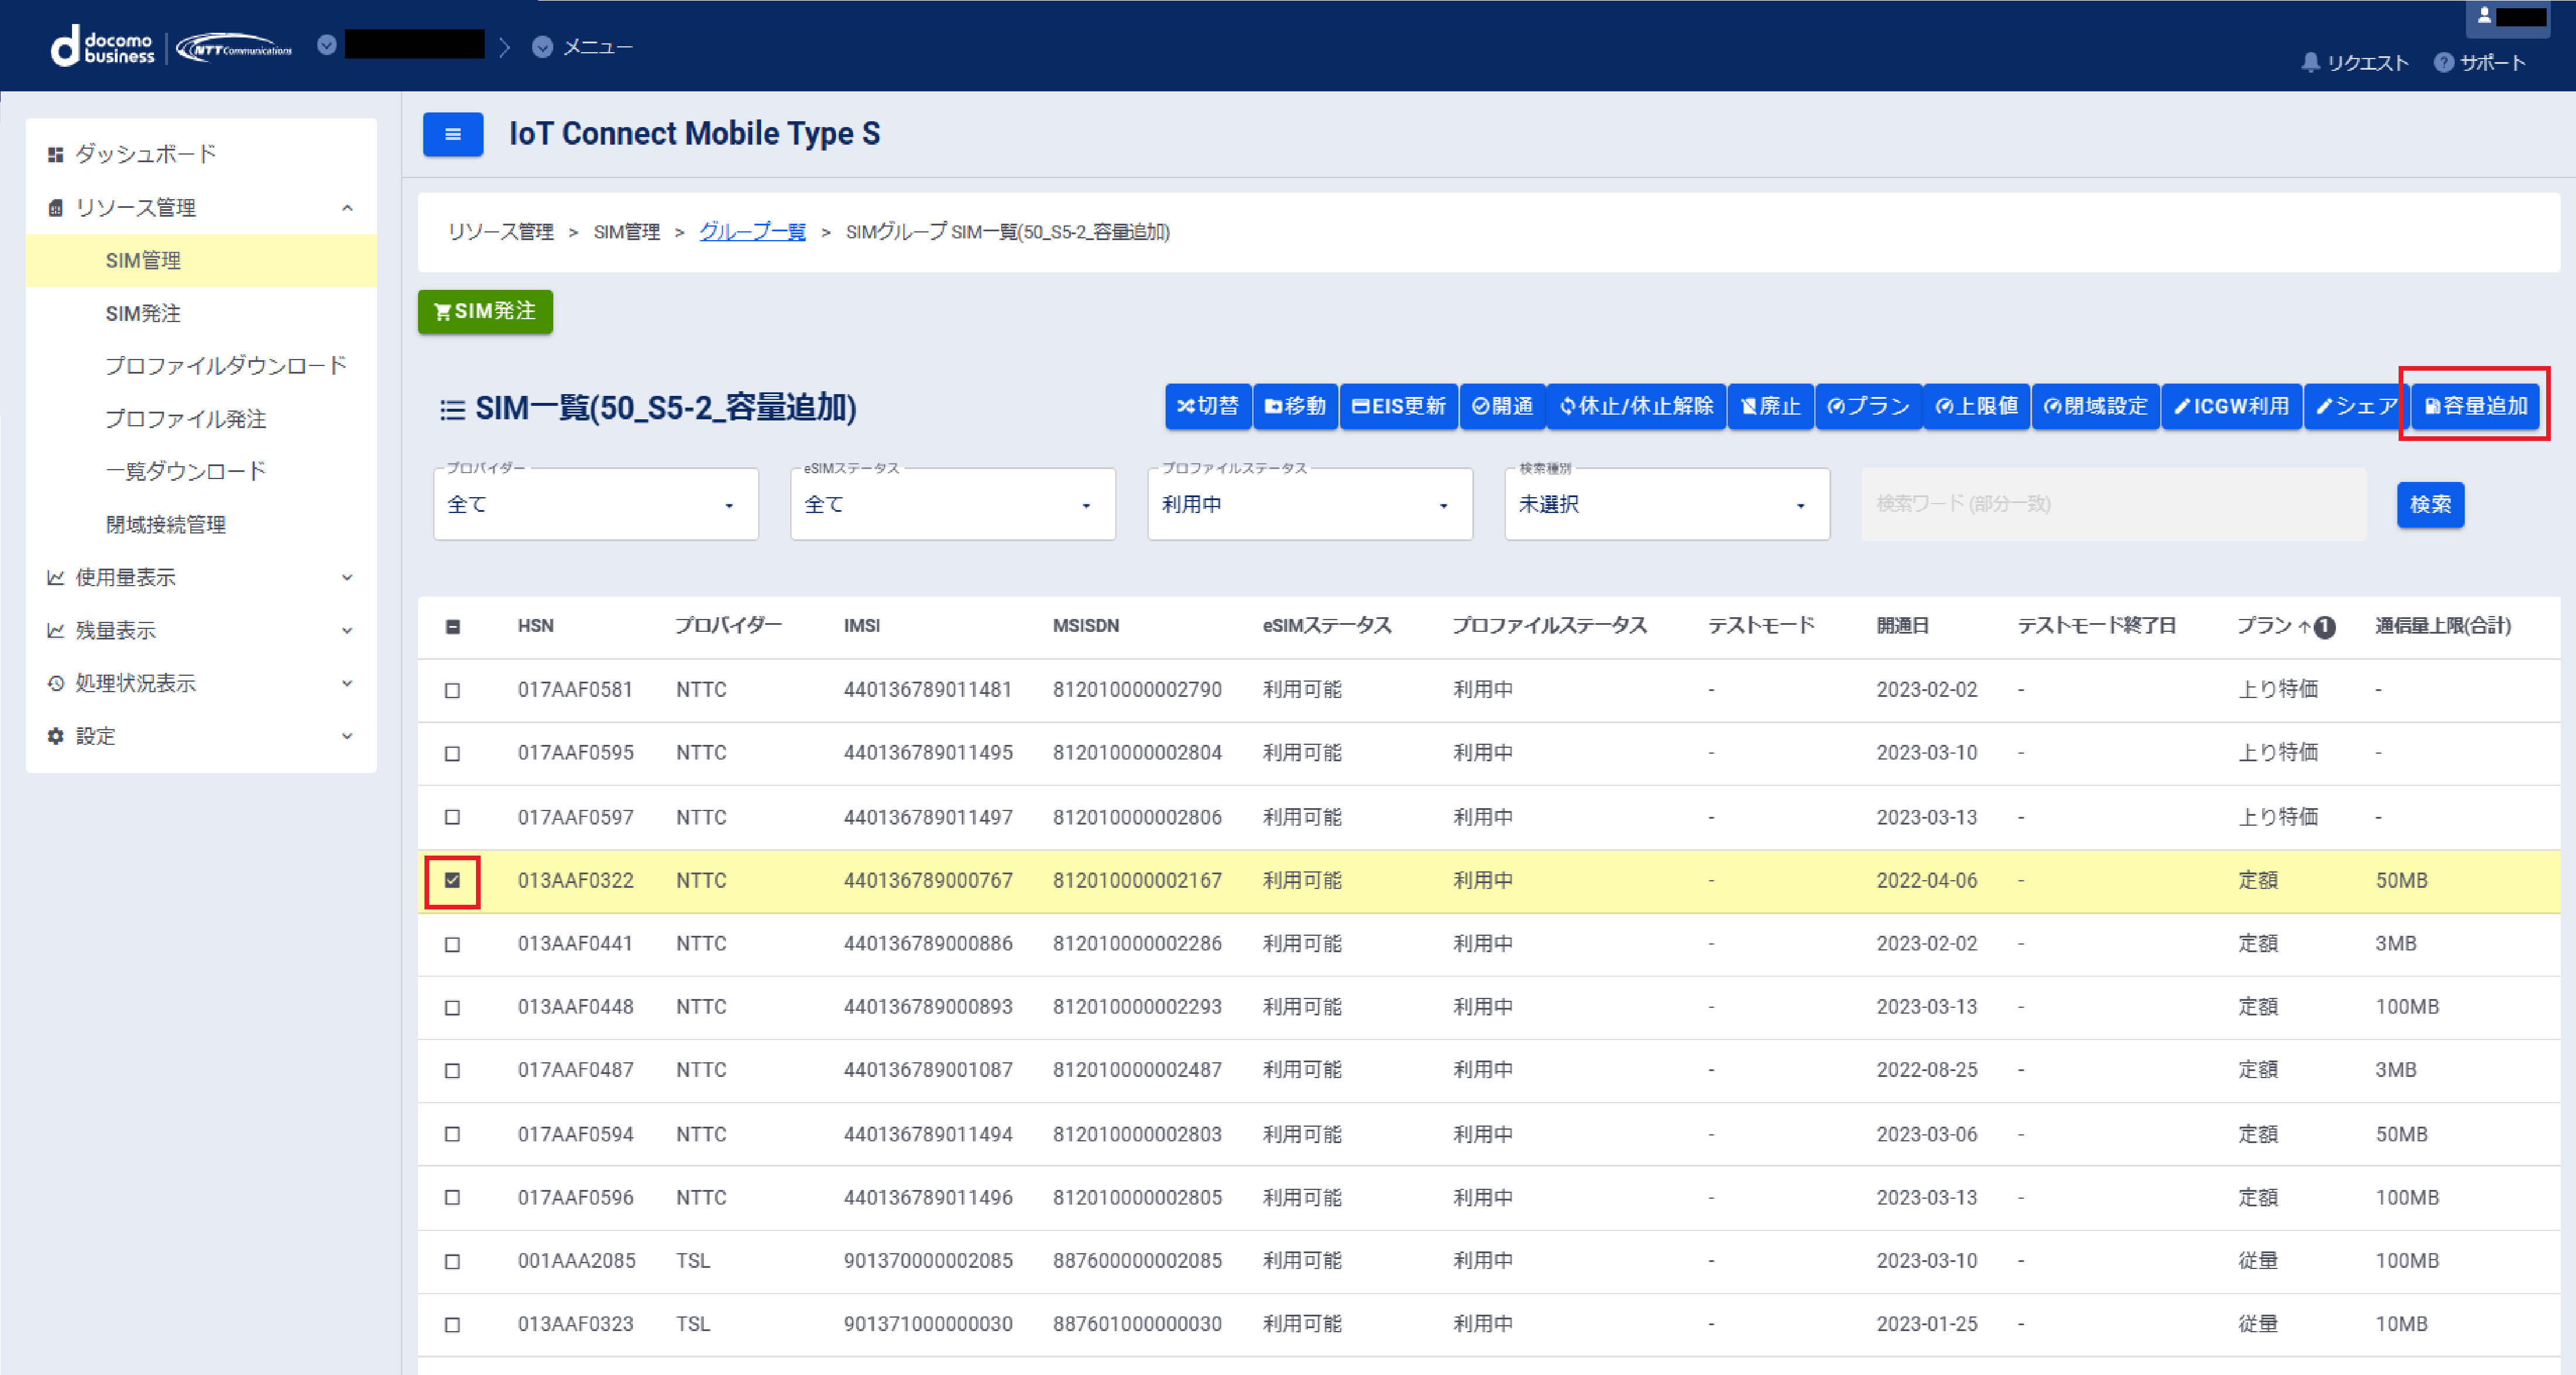Toggle the select-all header checkbox
This screenshot has width=2576, height=1375.
(x=452, y=627)
